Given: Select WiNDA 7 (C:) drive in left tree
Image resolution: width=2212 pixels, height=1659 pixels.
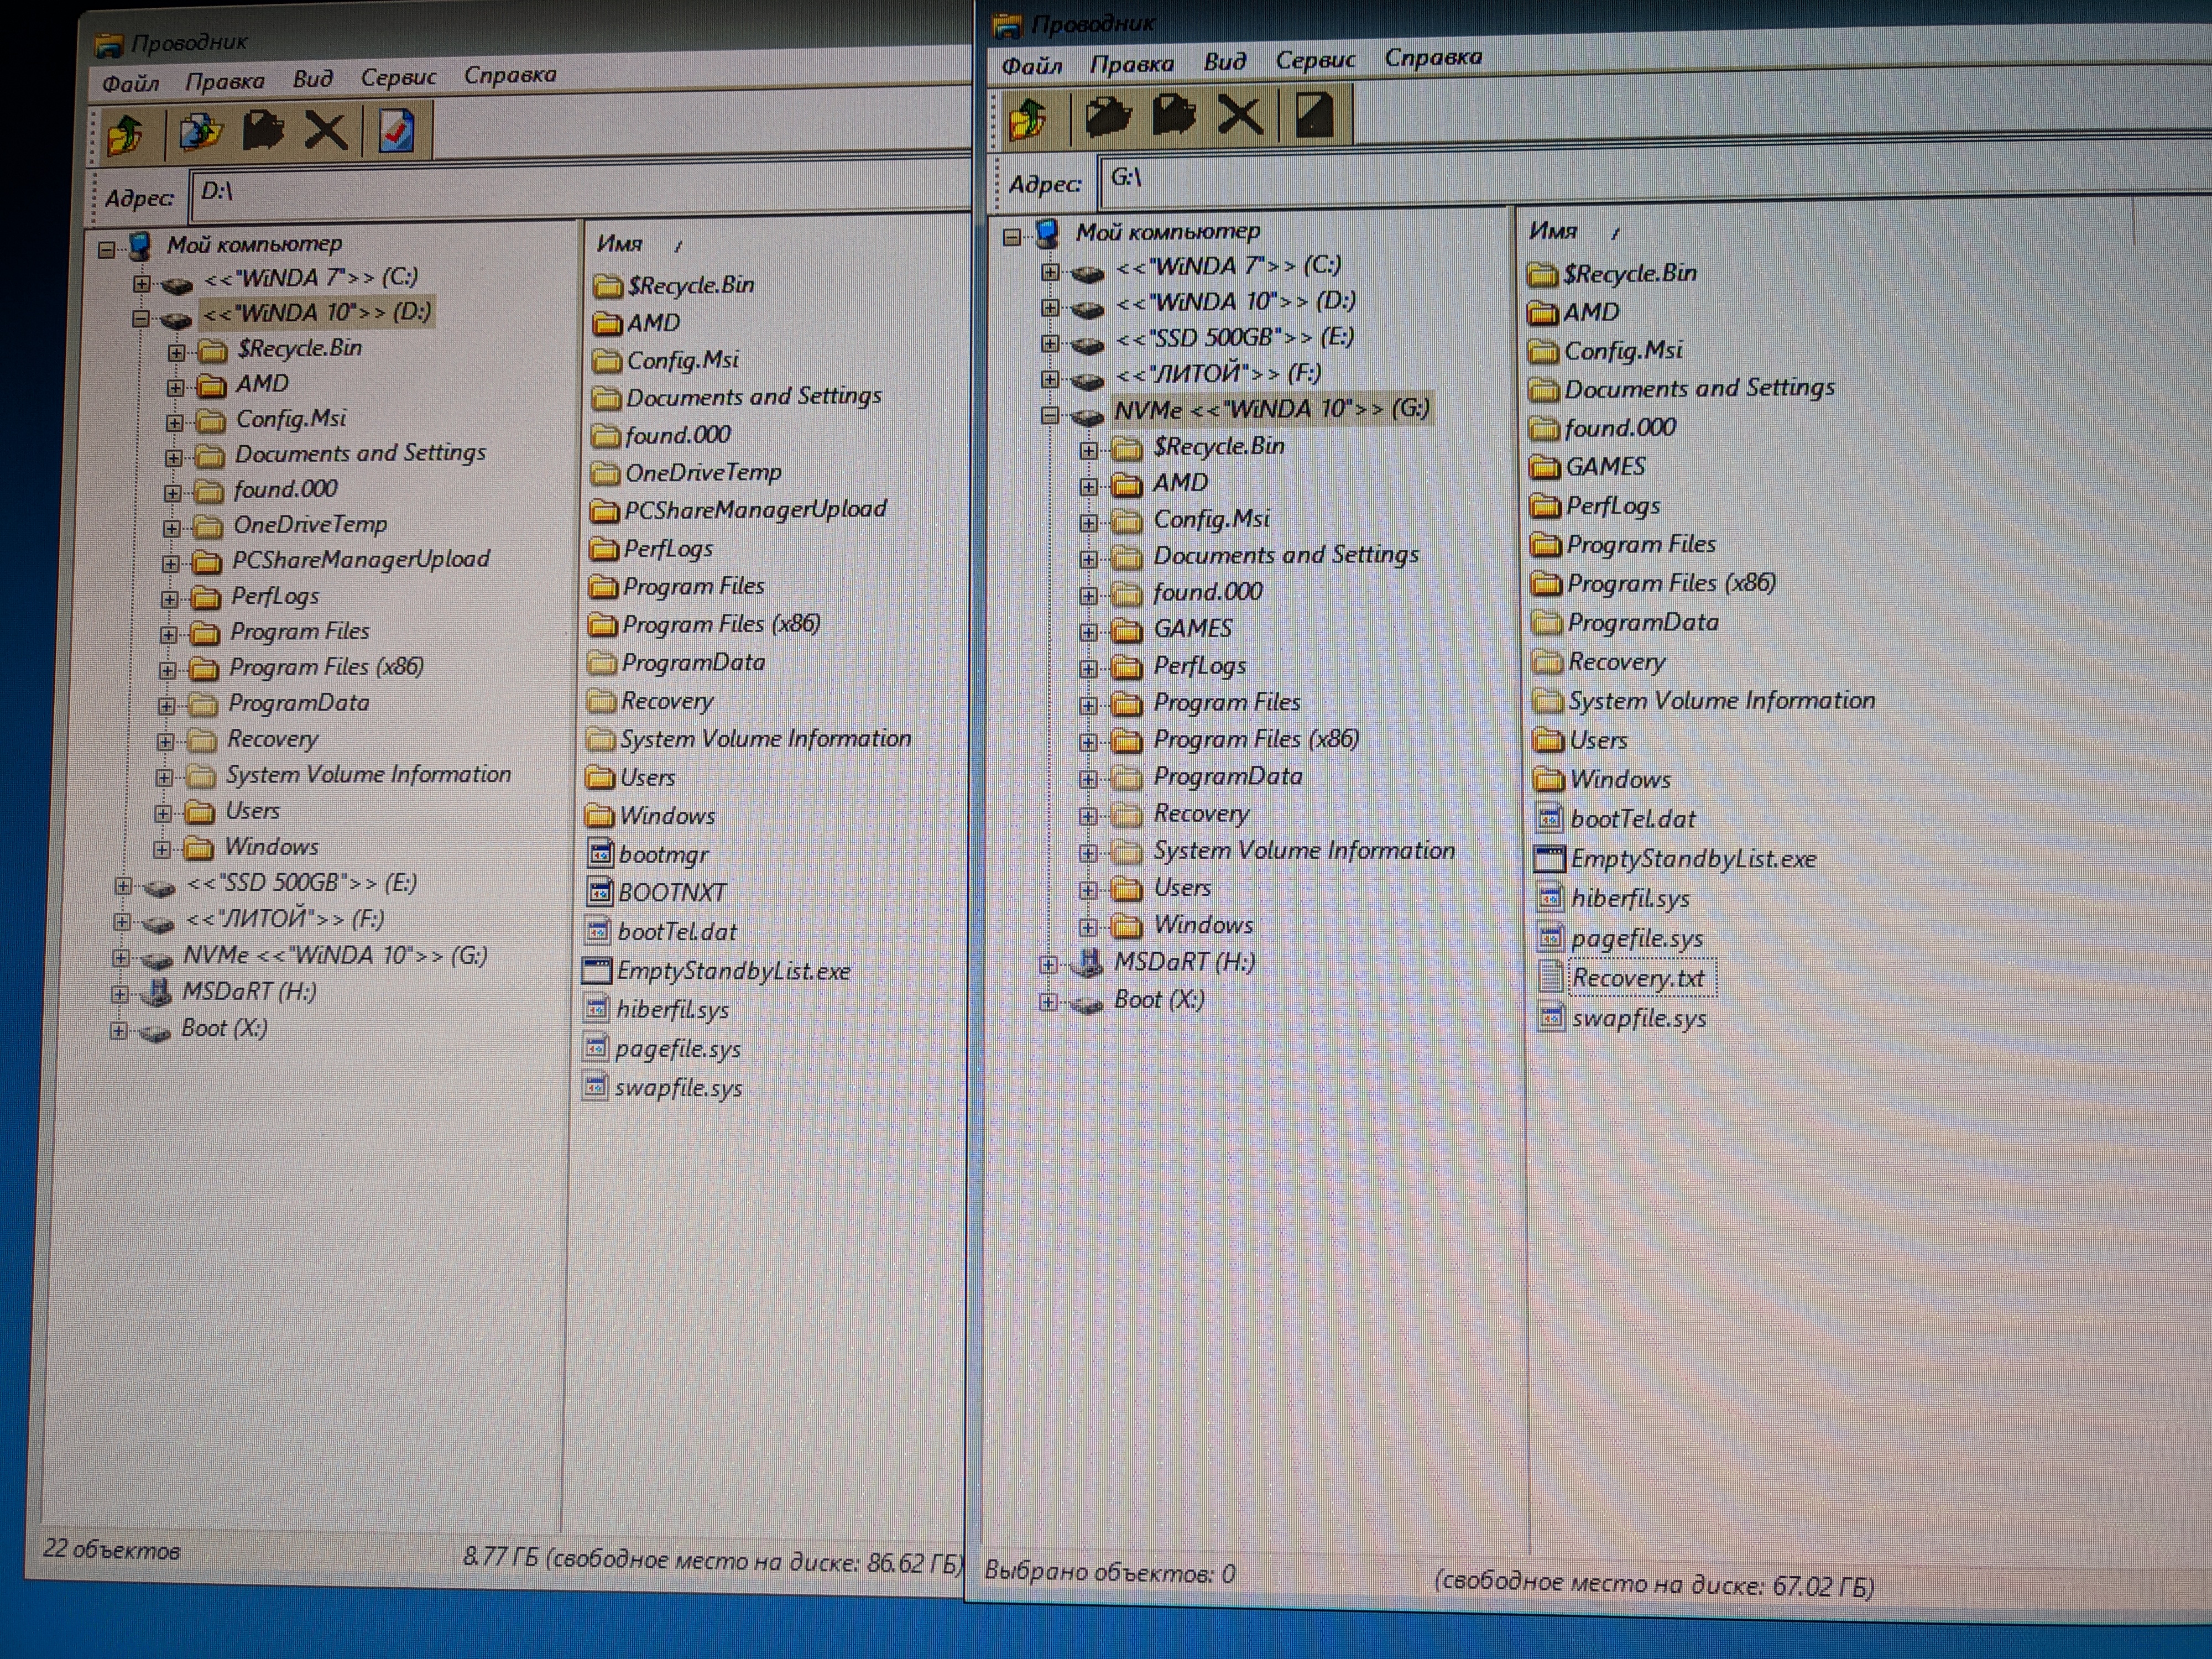Looking at the screenshot, I should click(x=310, y=277).
